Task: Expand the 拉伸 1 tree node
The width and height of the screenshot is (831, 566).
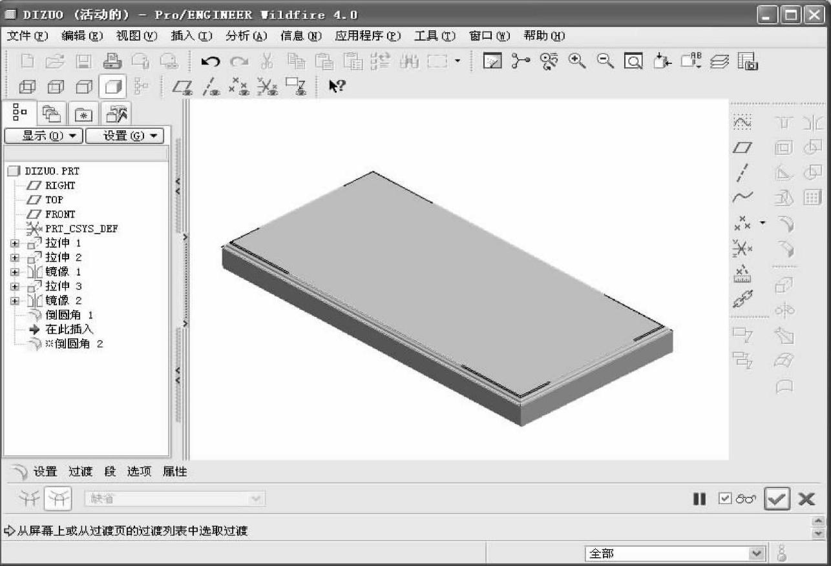Action: (15, 243)
